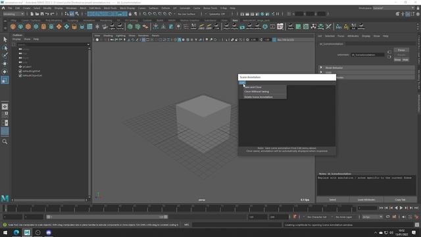Save the scene with the disk icon
Screen dimensions: 421x237
pos(42,14)
